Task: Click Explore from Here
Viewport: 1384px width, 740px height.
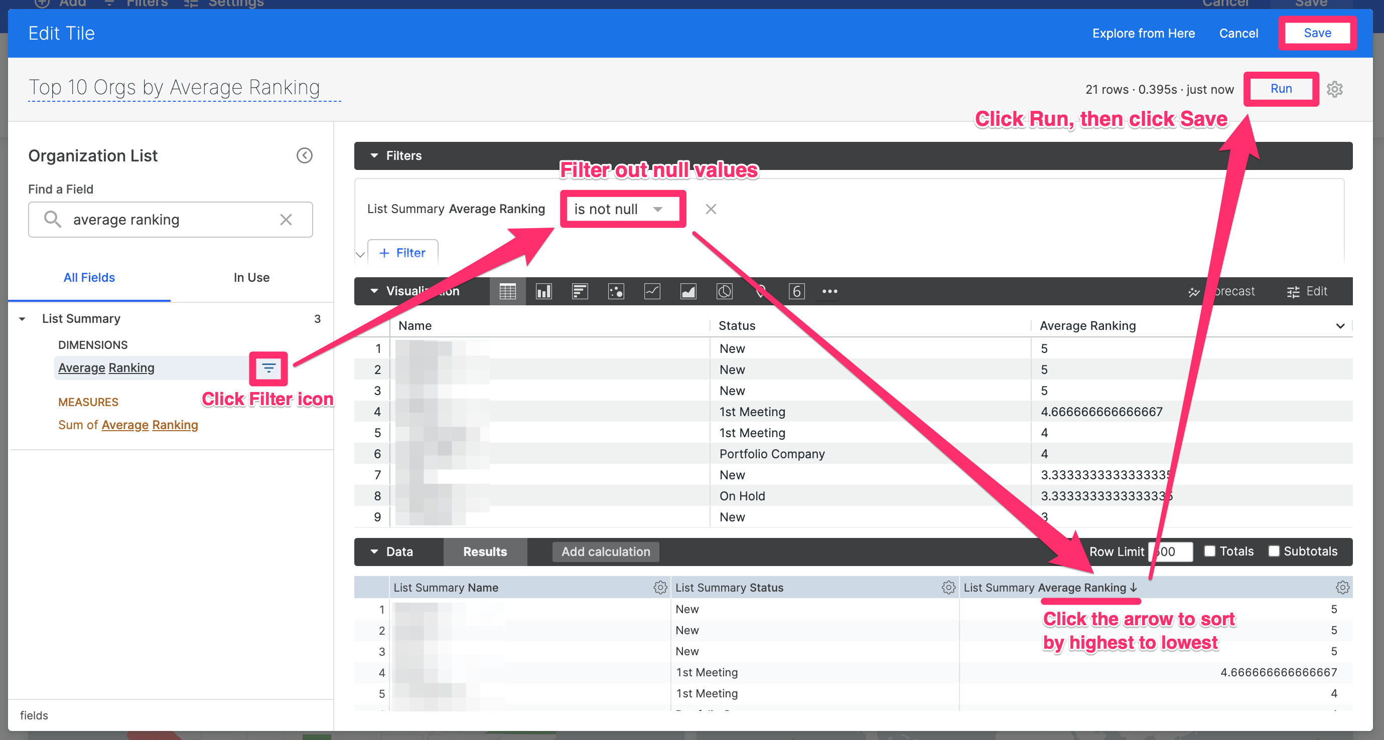Action: [1143, 33]
